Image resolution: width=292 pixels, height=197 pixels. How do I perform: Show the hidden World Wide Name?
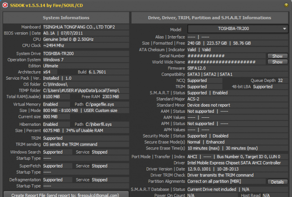point(278,62)
